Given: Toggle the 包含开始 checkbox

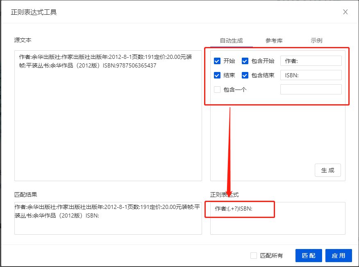Looking at the screenshot, I should 245,61.
